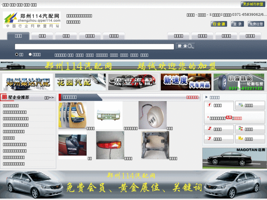The height and width of the screenshot is (200, 267).
Task: Open the round dome lamp product image
Action: (x=152, y=115)
